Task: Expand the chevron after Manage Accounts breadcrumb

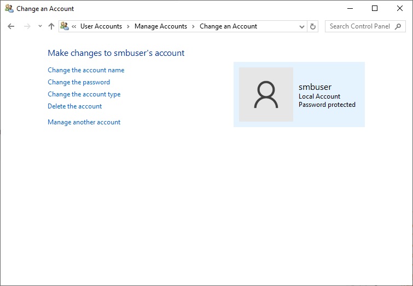Action: (193, 26)
